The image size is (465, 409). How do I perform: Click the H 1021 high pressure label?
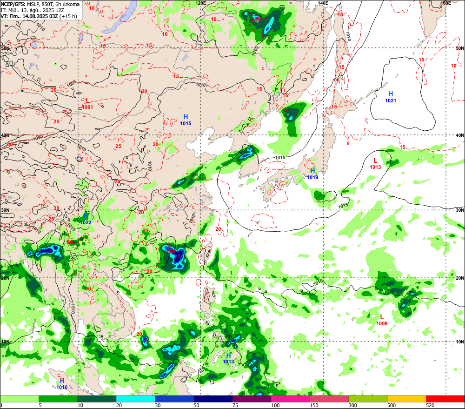point(391,97)
